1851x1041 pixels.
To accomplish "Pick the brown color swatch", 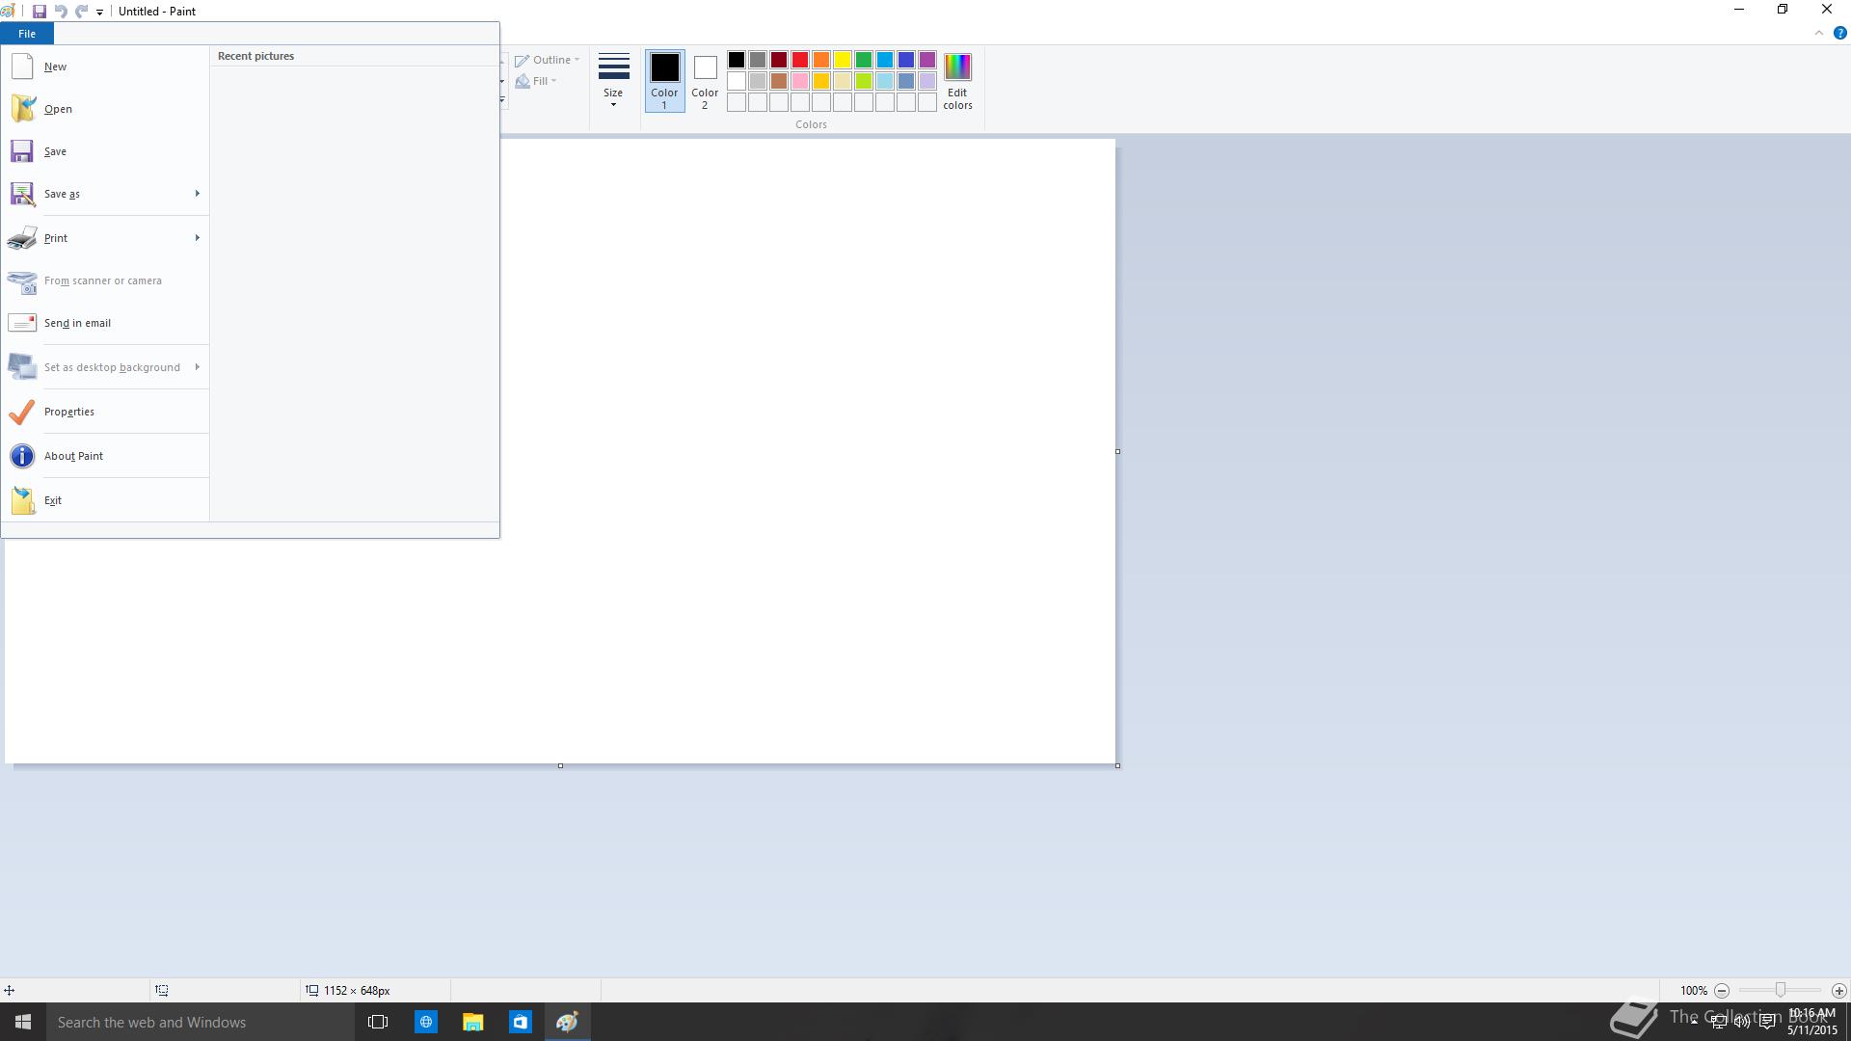I will coord(779,81).
